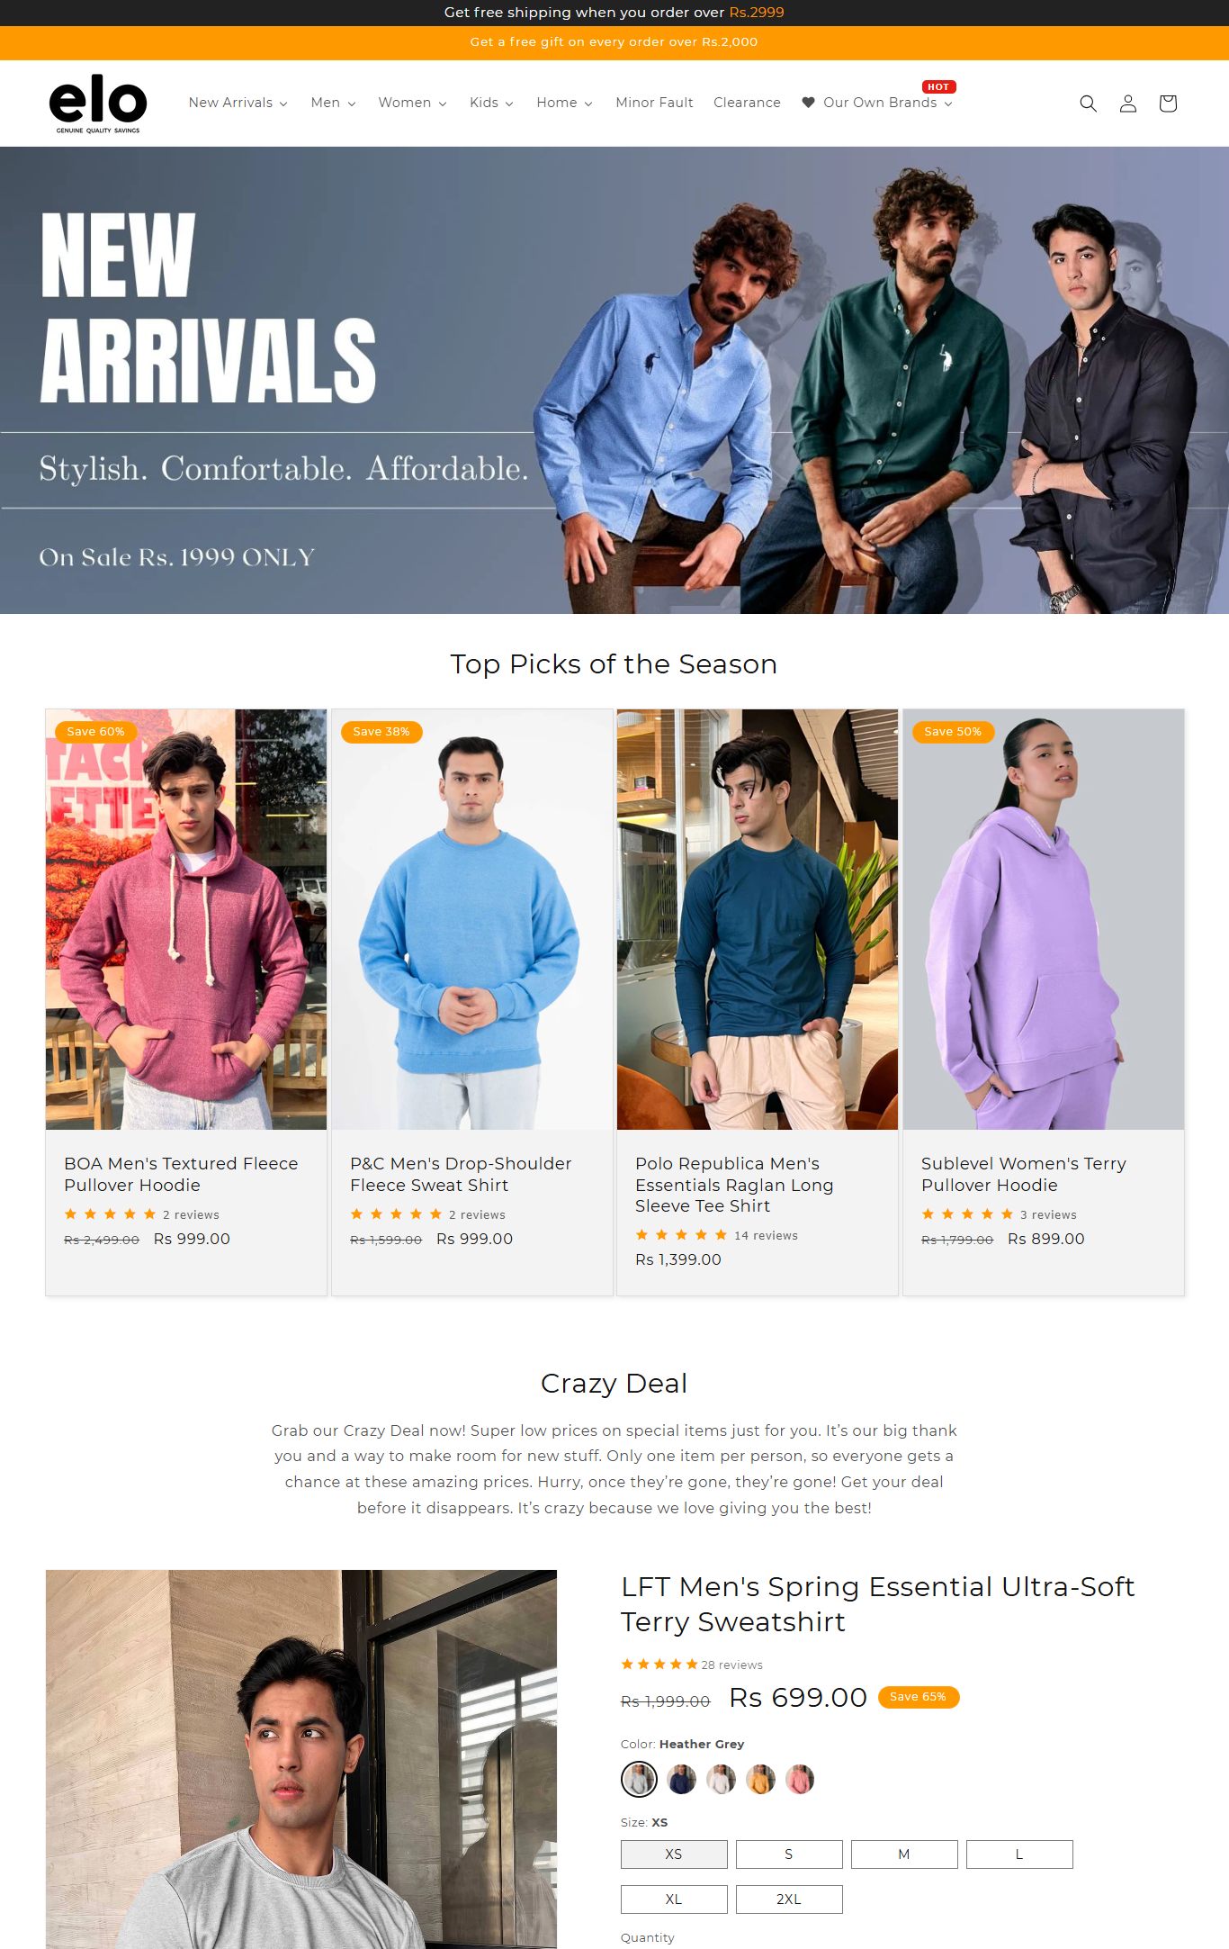
Task: Select size S option
Action: coord(789,1854)
